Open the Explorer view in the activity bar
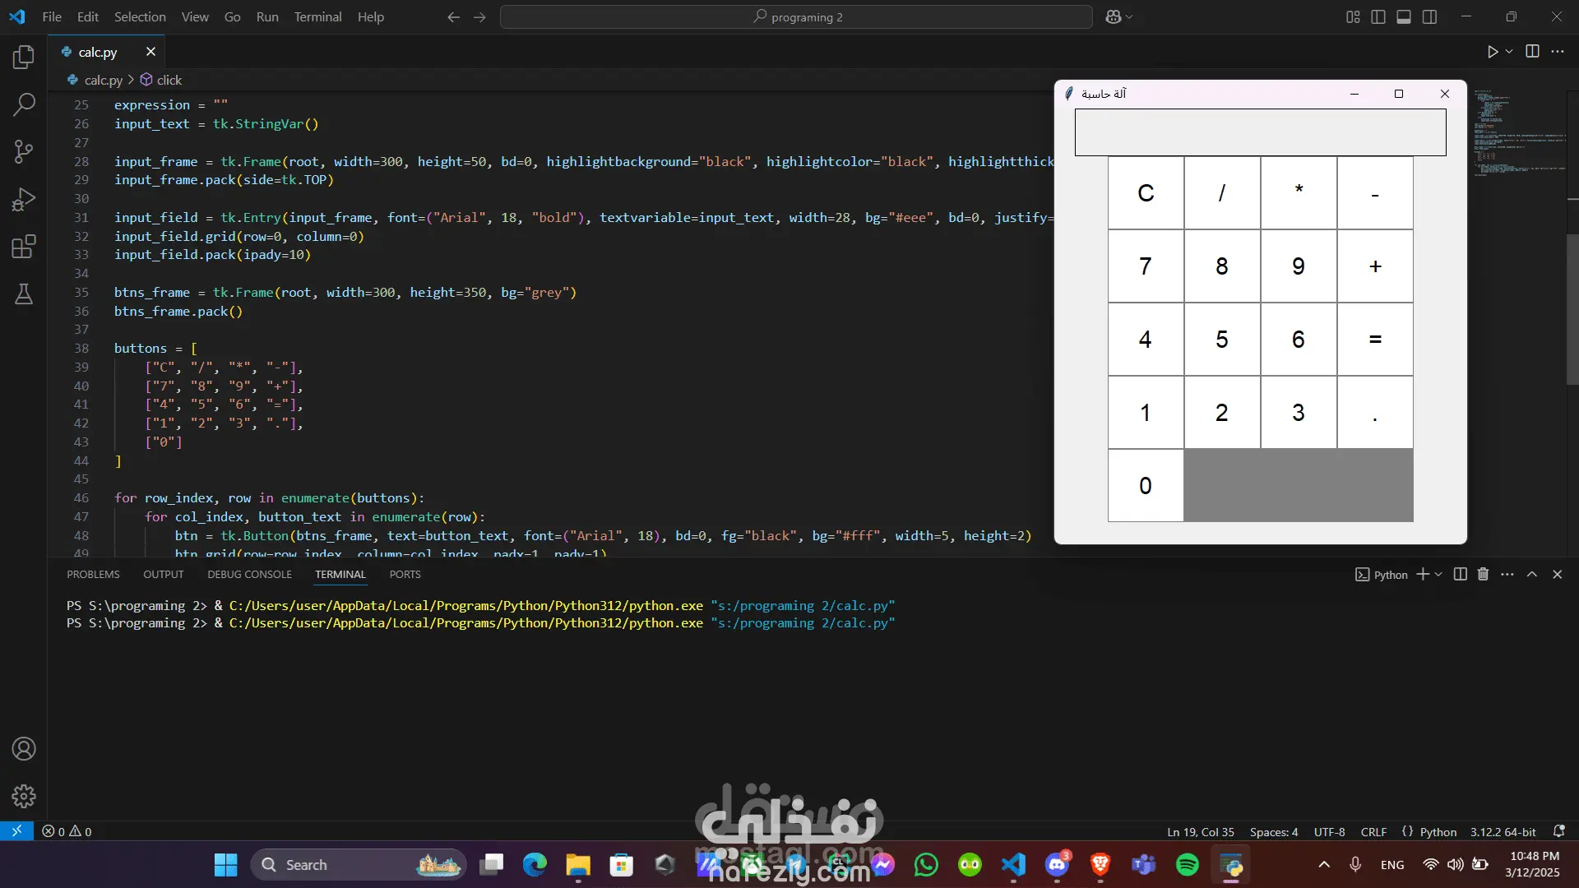 tap(24, 57)
